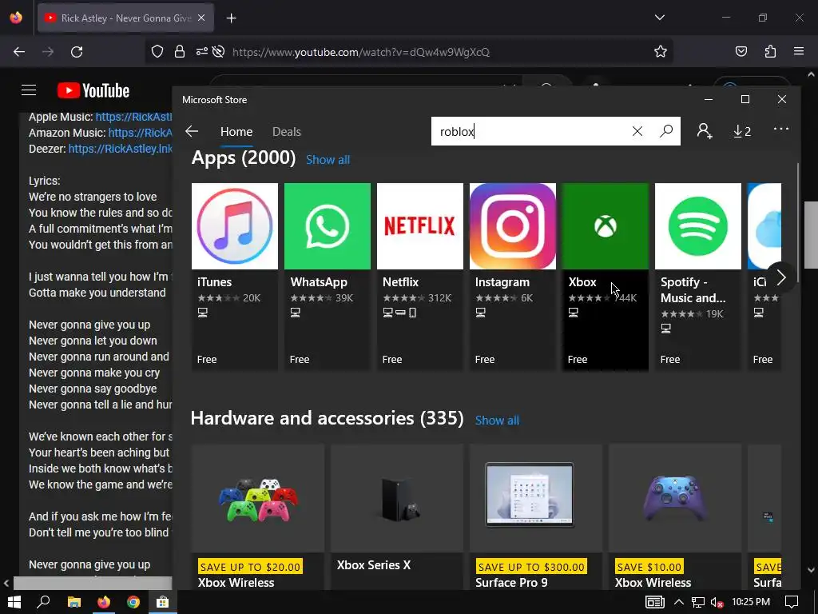Open a new Firefox tab

pyautogui.click(x=232, y=18)
